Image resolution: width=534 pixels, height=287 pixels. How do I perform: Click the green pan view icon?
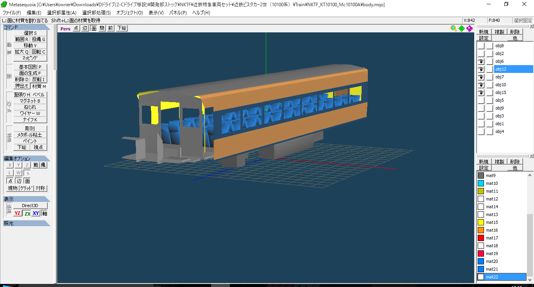462,28
